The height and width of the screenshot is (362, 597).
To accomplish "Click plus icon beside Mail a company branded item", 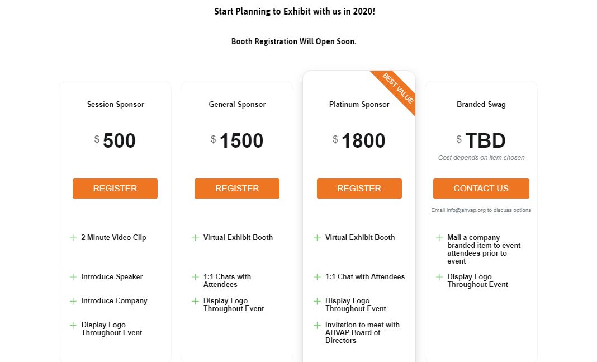I will tap(439, 238).
